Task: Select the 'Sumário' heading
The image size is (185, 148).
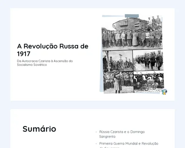Action: (39, 129)
